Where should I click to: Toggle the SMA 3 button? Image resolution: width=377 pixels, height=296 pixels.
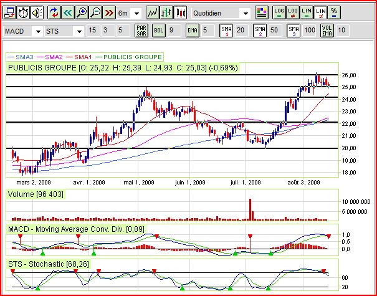point(293,31)
